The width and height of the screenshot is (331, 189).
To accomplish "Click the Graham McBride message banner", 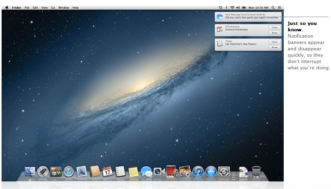I will [x=248, y=17].
